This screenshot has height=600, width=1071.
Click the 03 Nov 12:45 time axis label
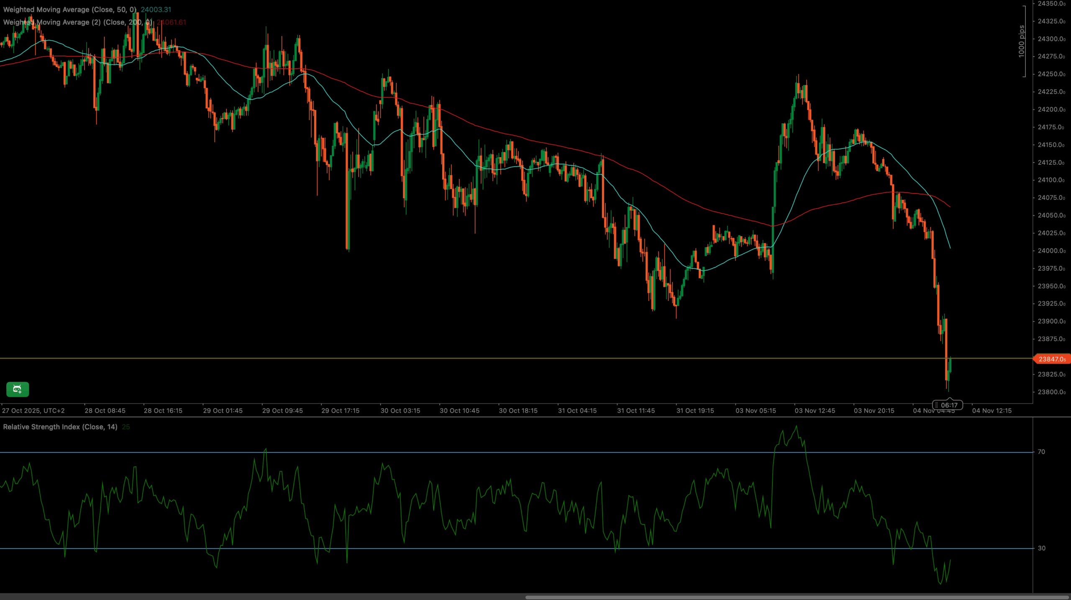pos(815,411)
